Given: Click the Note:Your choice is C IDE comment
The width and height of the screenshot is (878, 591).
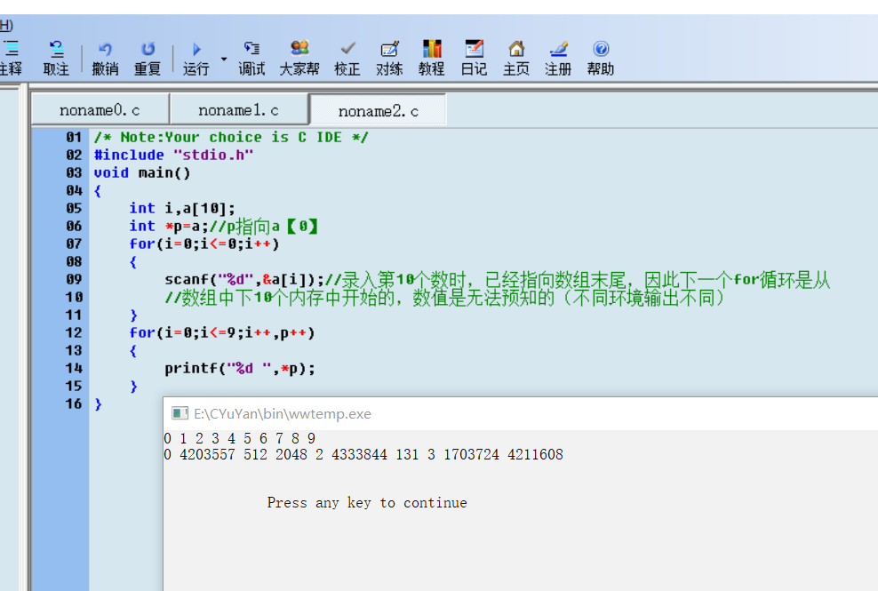Looking at the screenshot, I should (231, 137).
